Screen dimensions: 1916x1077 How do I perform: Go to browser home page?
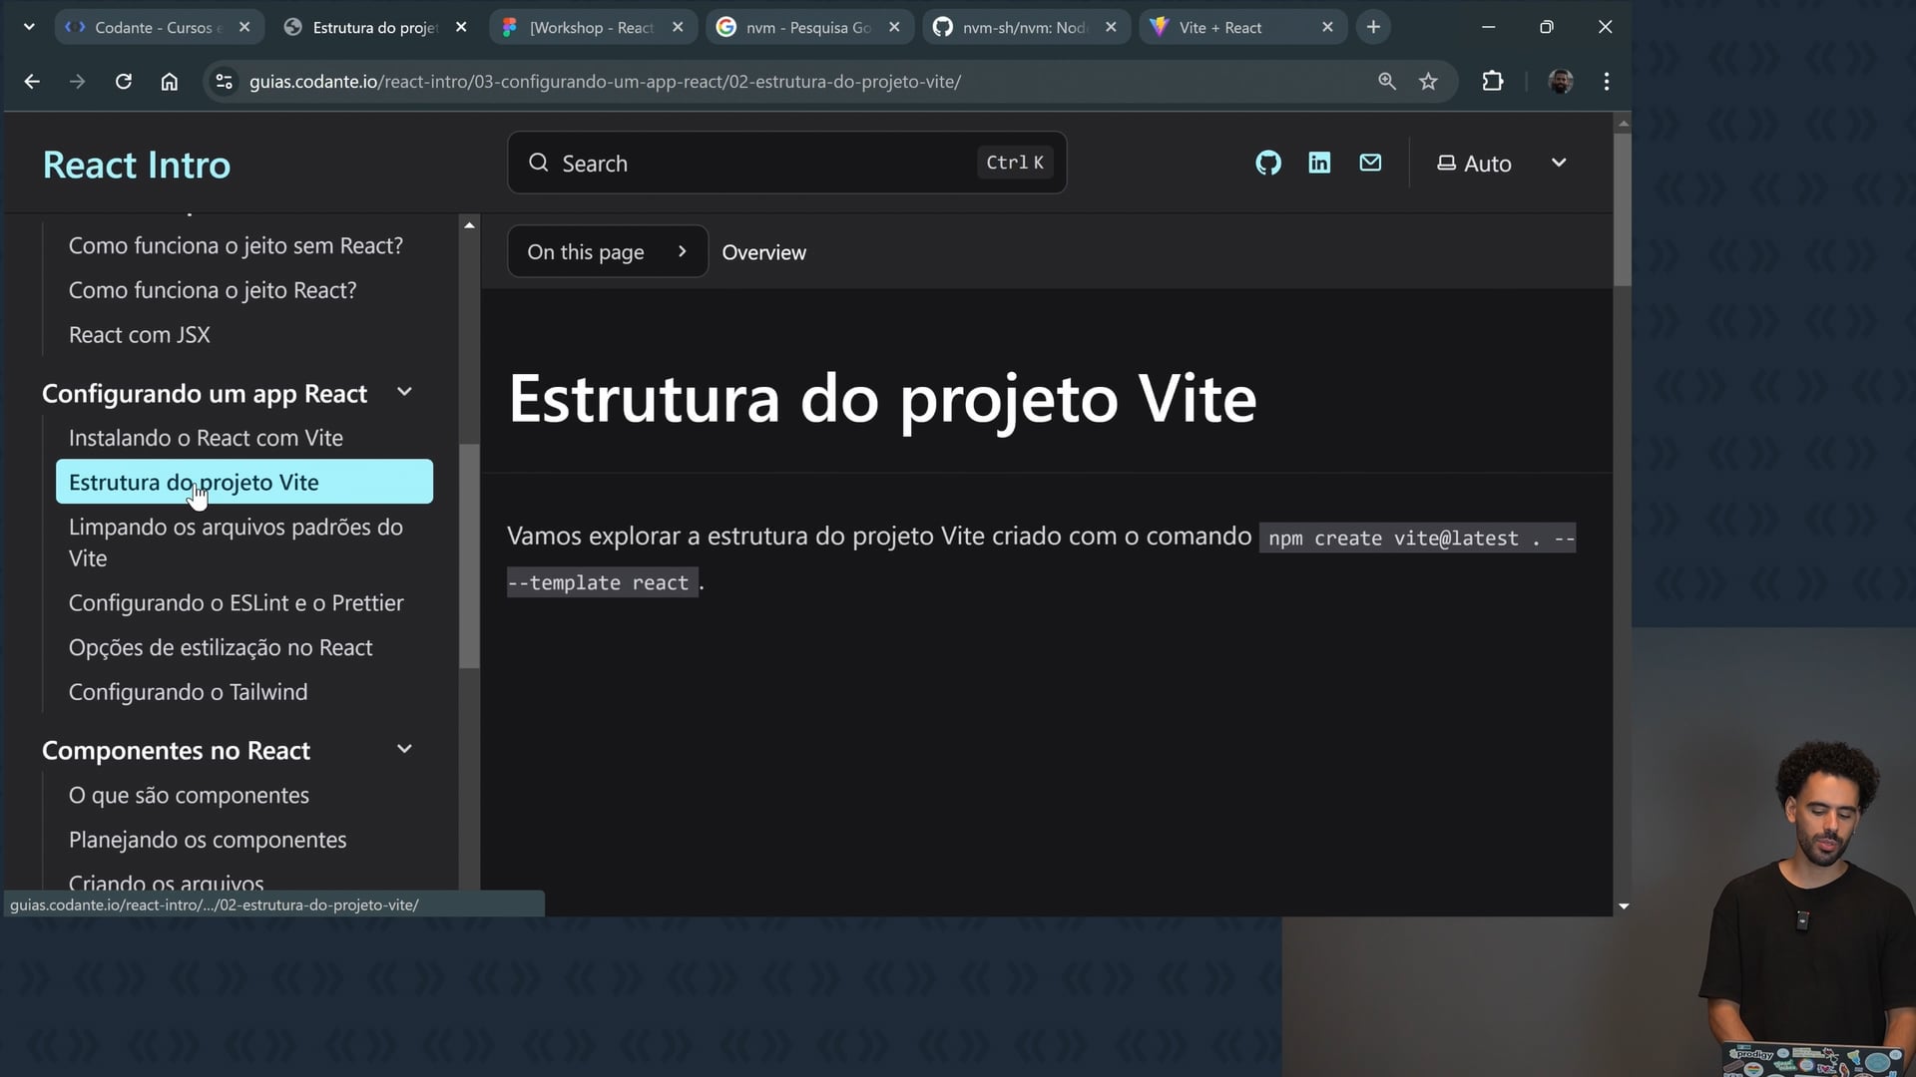click(170, 82)
